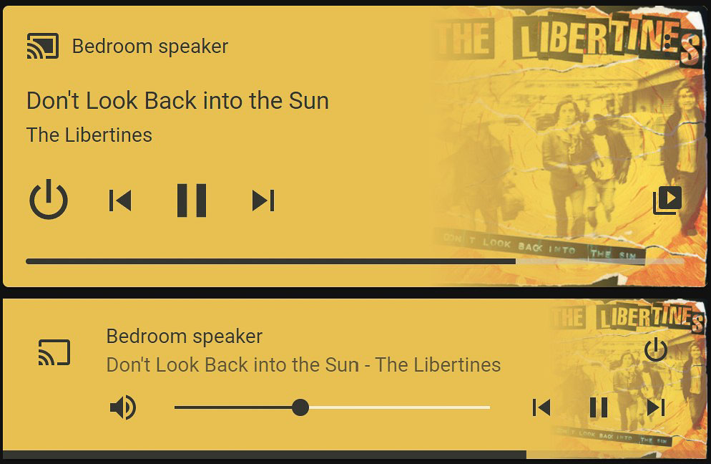Click the thin progress bar beneath mini player
Screen dimensions: 711x464
355,455
